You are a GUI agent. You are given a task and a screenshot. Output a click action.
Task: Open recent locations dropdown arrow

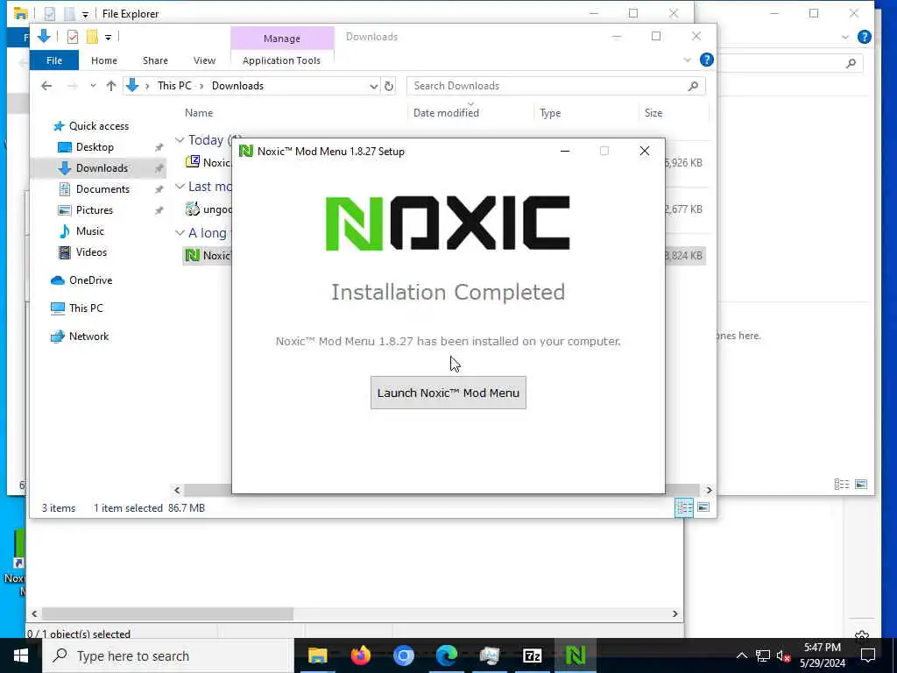coord(93,86)
